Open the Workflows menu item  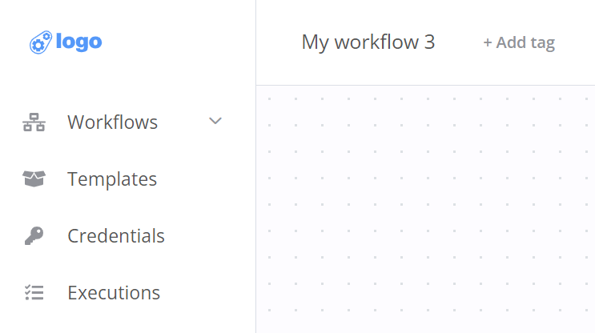pos(112,122)
